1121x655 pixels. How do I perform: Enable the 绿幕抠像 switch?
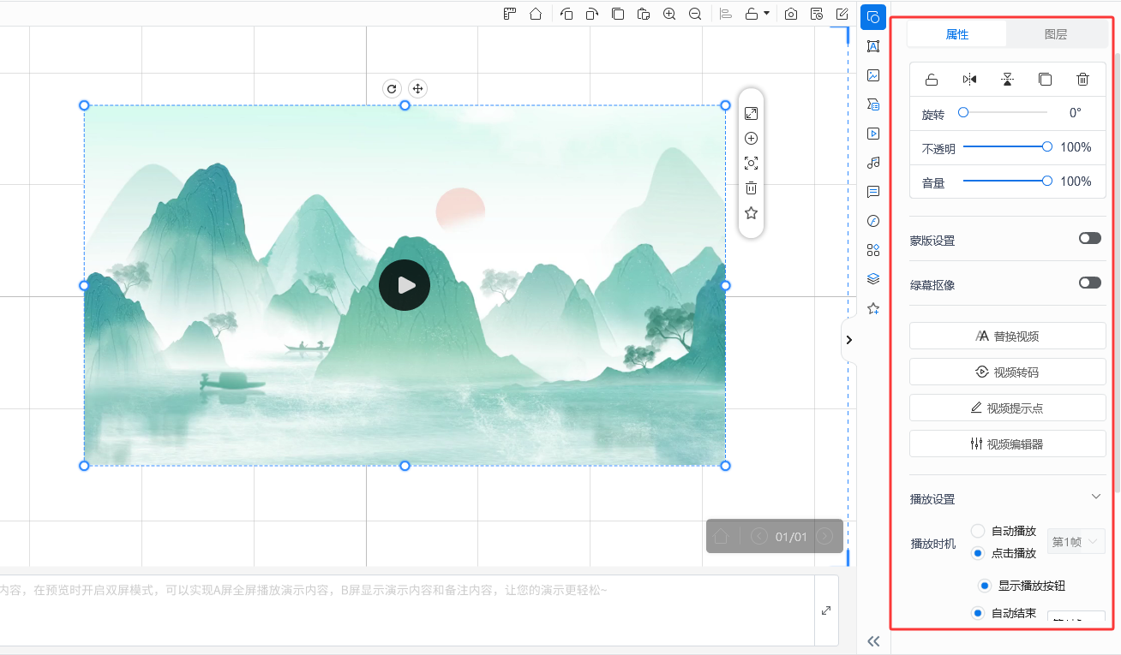coord(1089,283)
